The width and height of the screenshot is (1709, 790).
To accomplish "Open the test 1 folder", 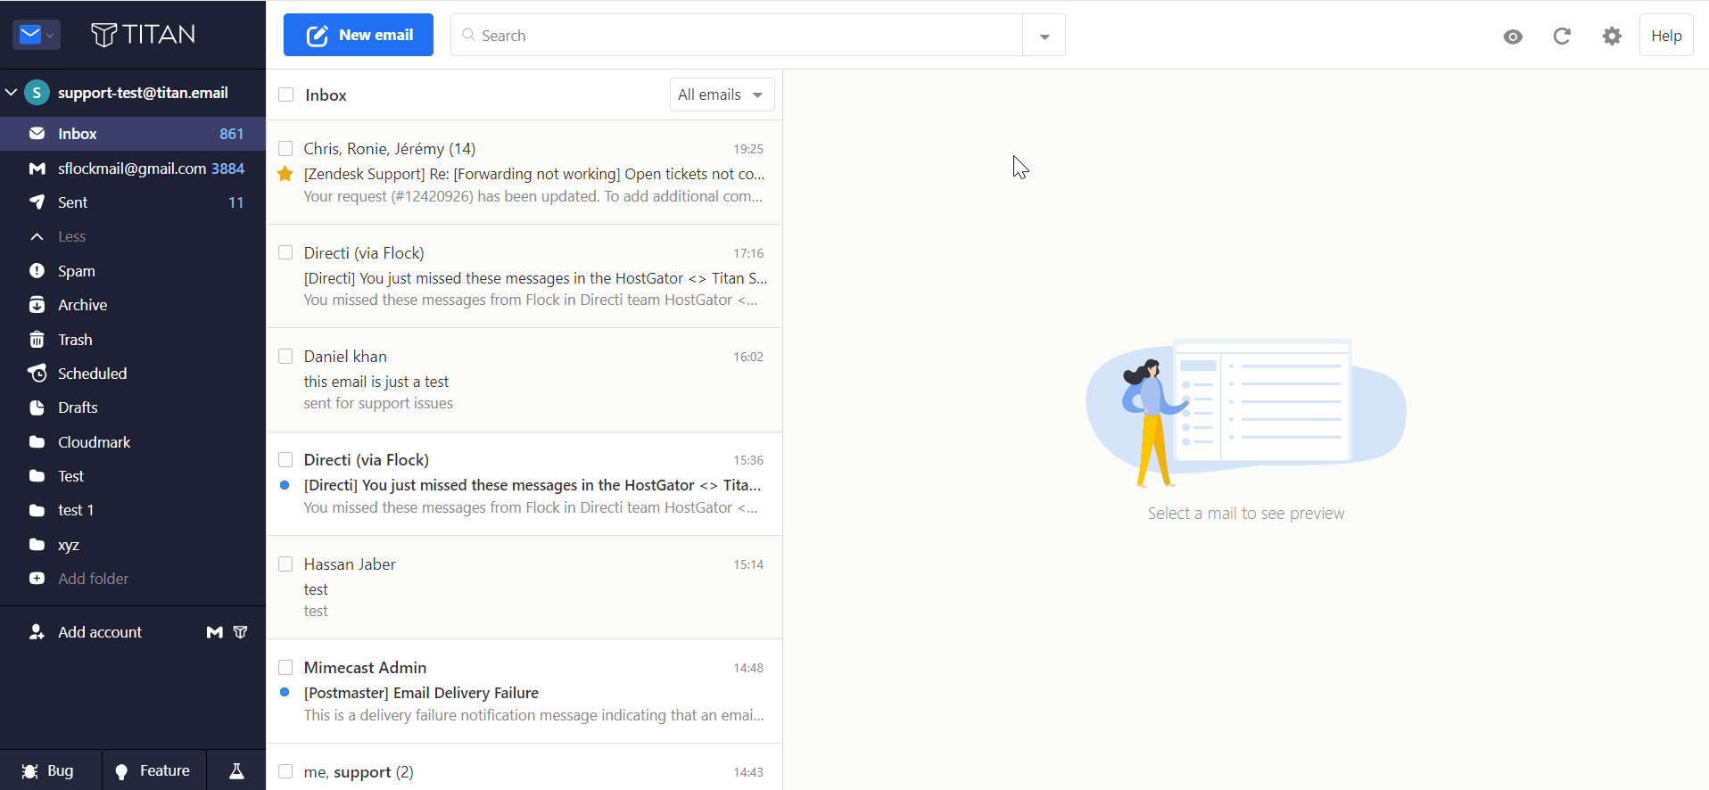I will (x=133, y=510).
